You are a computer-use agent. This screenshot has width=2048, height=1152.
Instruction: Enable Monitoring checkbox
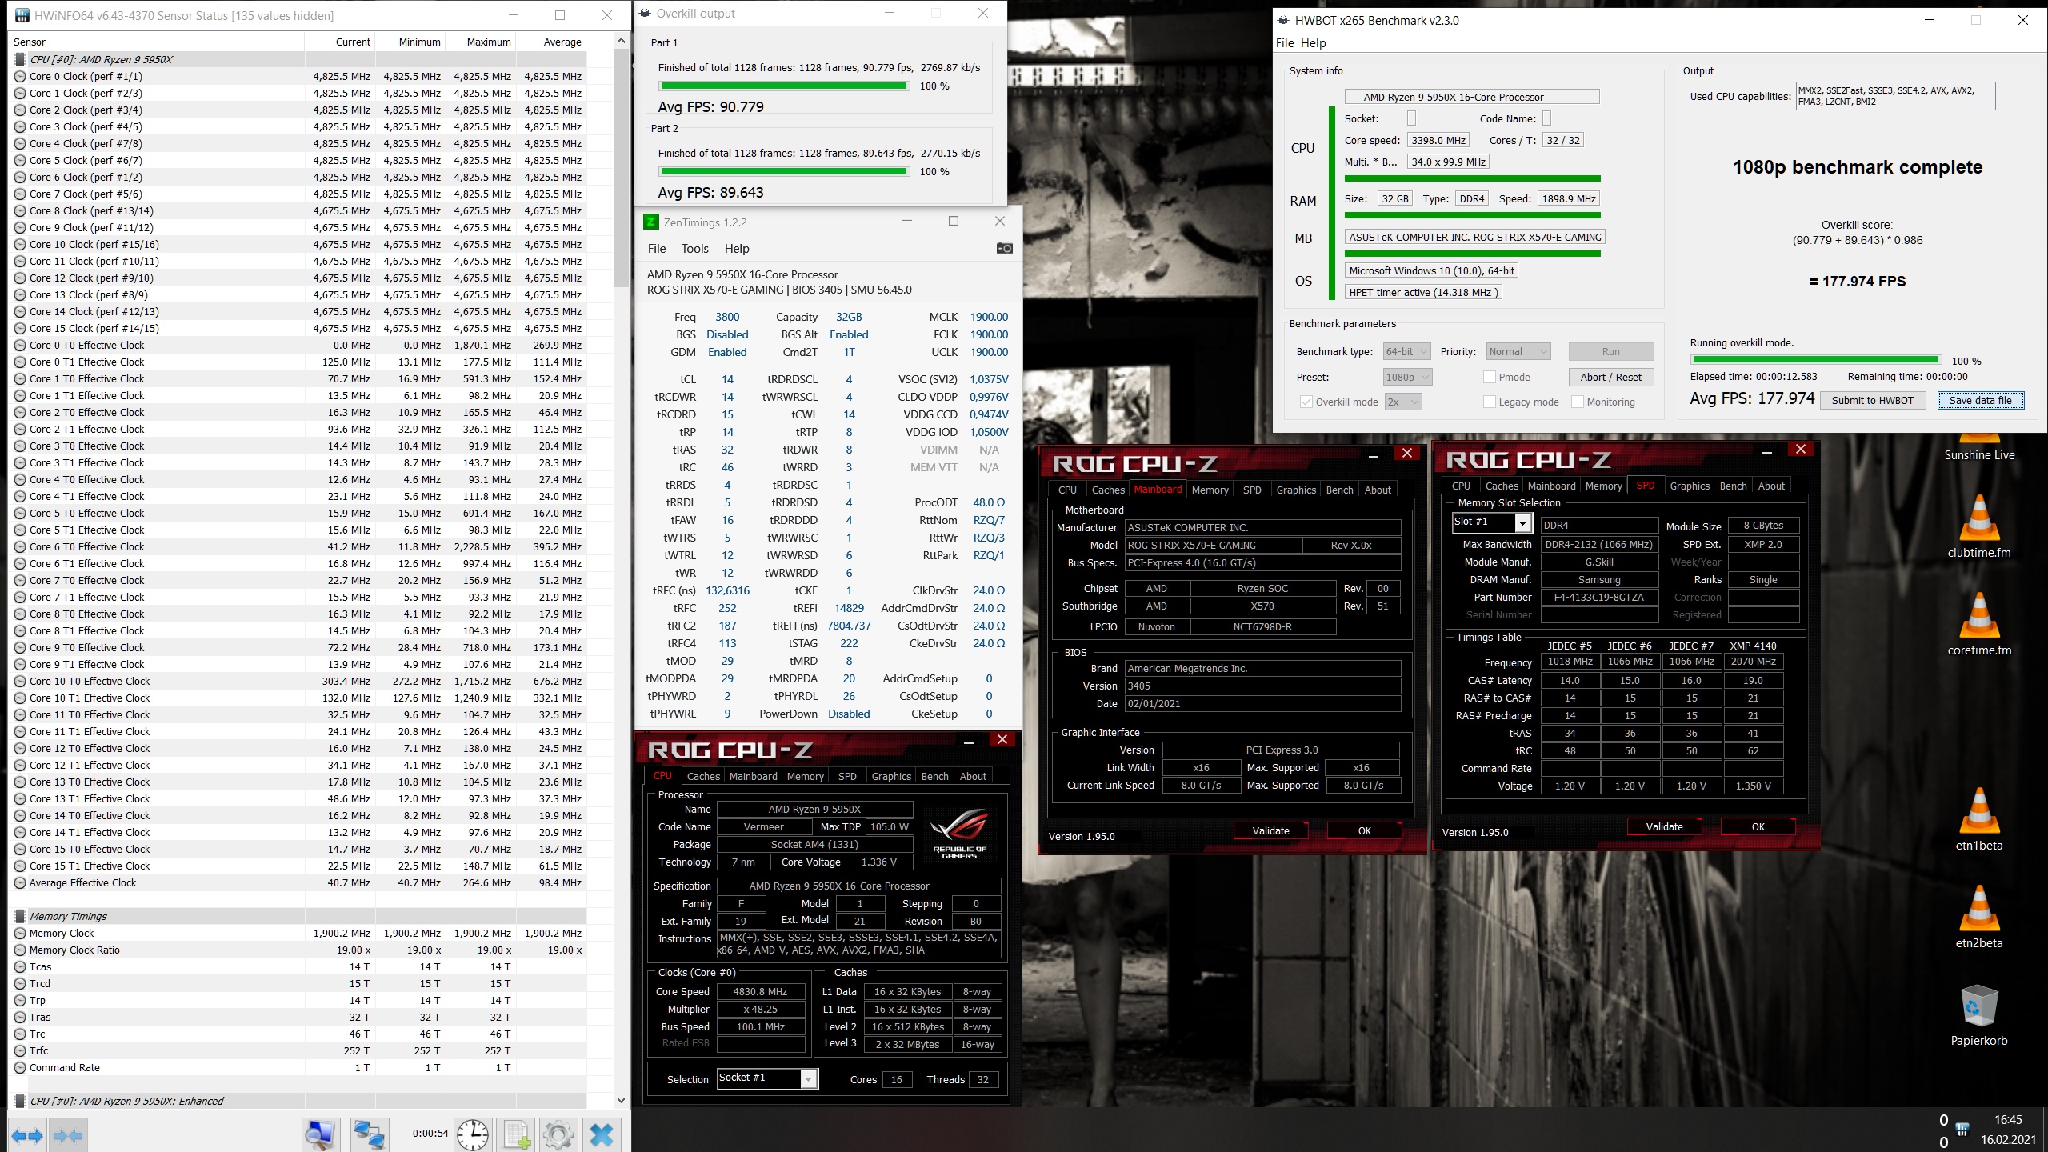(1578, 402)
